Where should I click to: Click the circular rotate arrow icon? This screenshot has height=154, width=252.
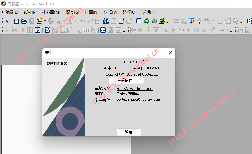(x=197, y=30)
